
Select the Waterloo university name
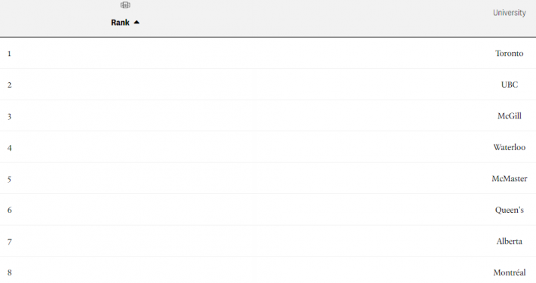pos(509,147)
